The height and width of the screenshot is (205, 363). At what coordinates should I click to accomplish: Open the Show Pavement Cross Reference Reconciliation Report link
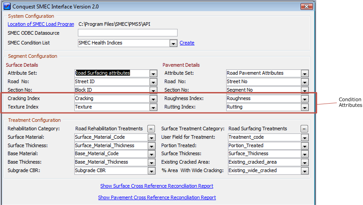[x=157, y=197]
